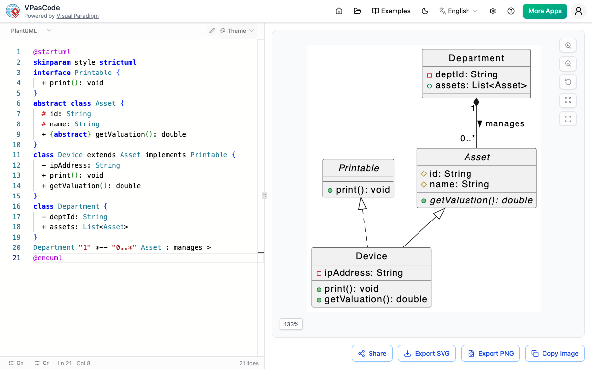Click the @enduml code line

(x=48, y=258)
